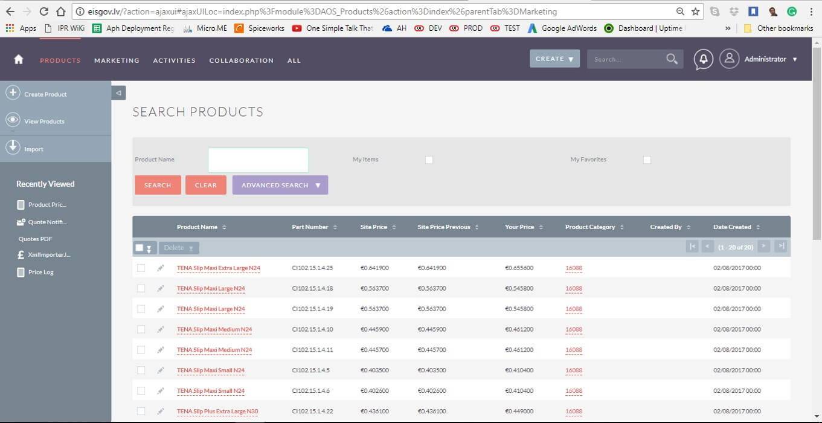Viewport: 822px width, 423px height.
Task: Open the ALL nav tab
Action: coord(294,60)
